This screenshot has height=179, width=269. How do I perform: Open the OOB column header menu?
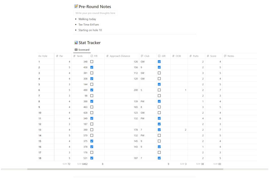179,56
